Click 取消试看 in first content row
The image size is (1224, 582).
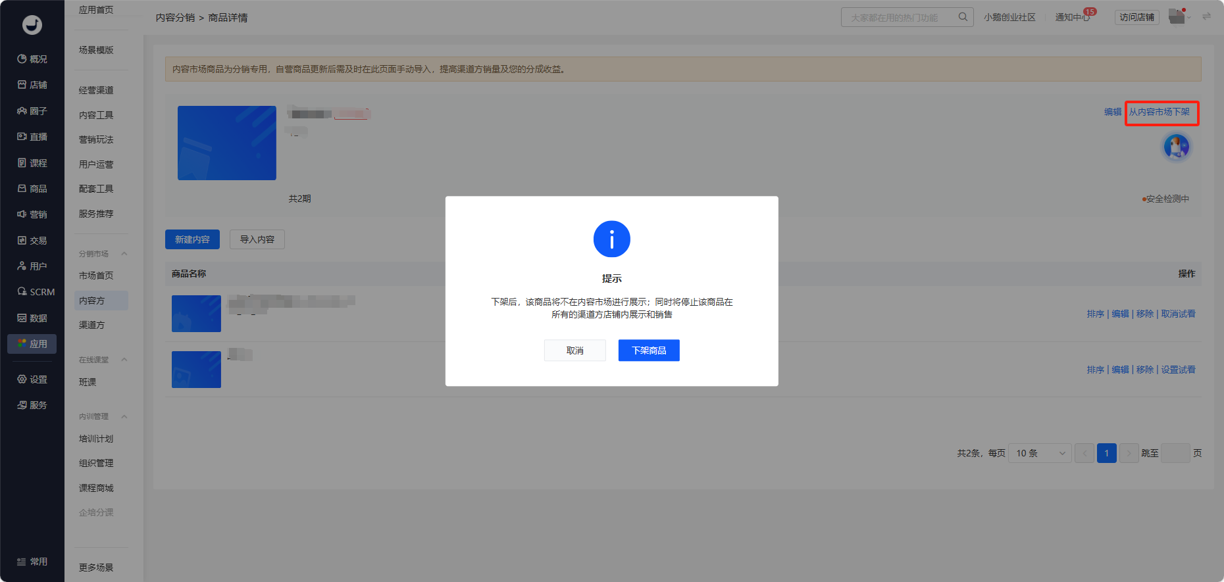(x=1178, y=314)
